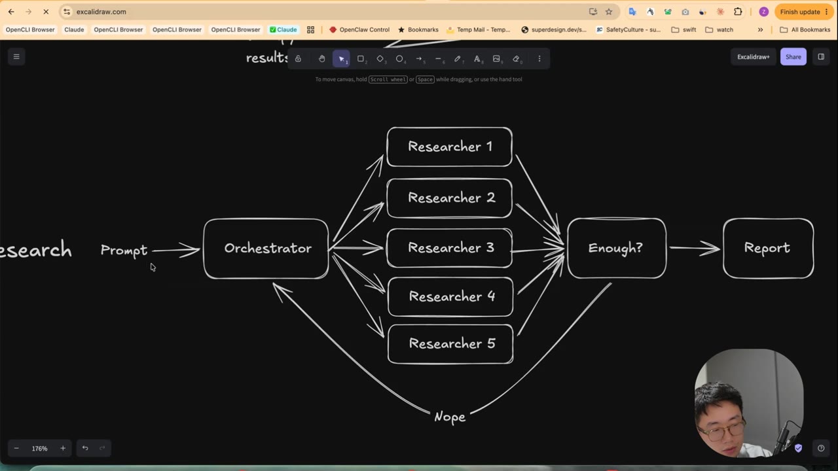The width and height of the screenshot is (838, 471).
Task: Select the Researcher 3 box
Action: tap(450, 248)
